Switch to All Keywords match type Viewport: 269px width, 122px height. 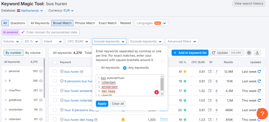point(40,23)
